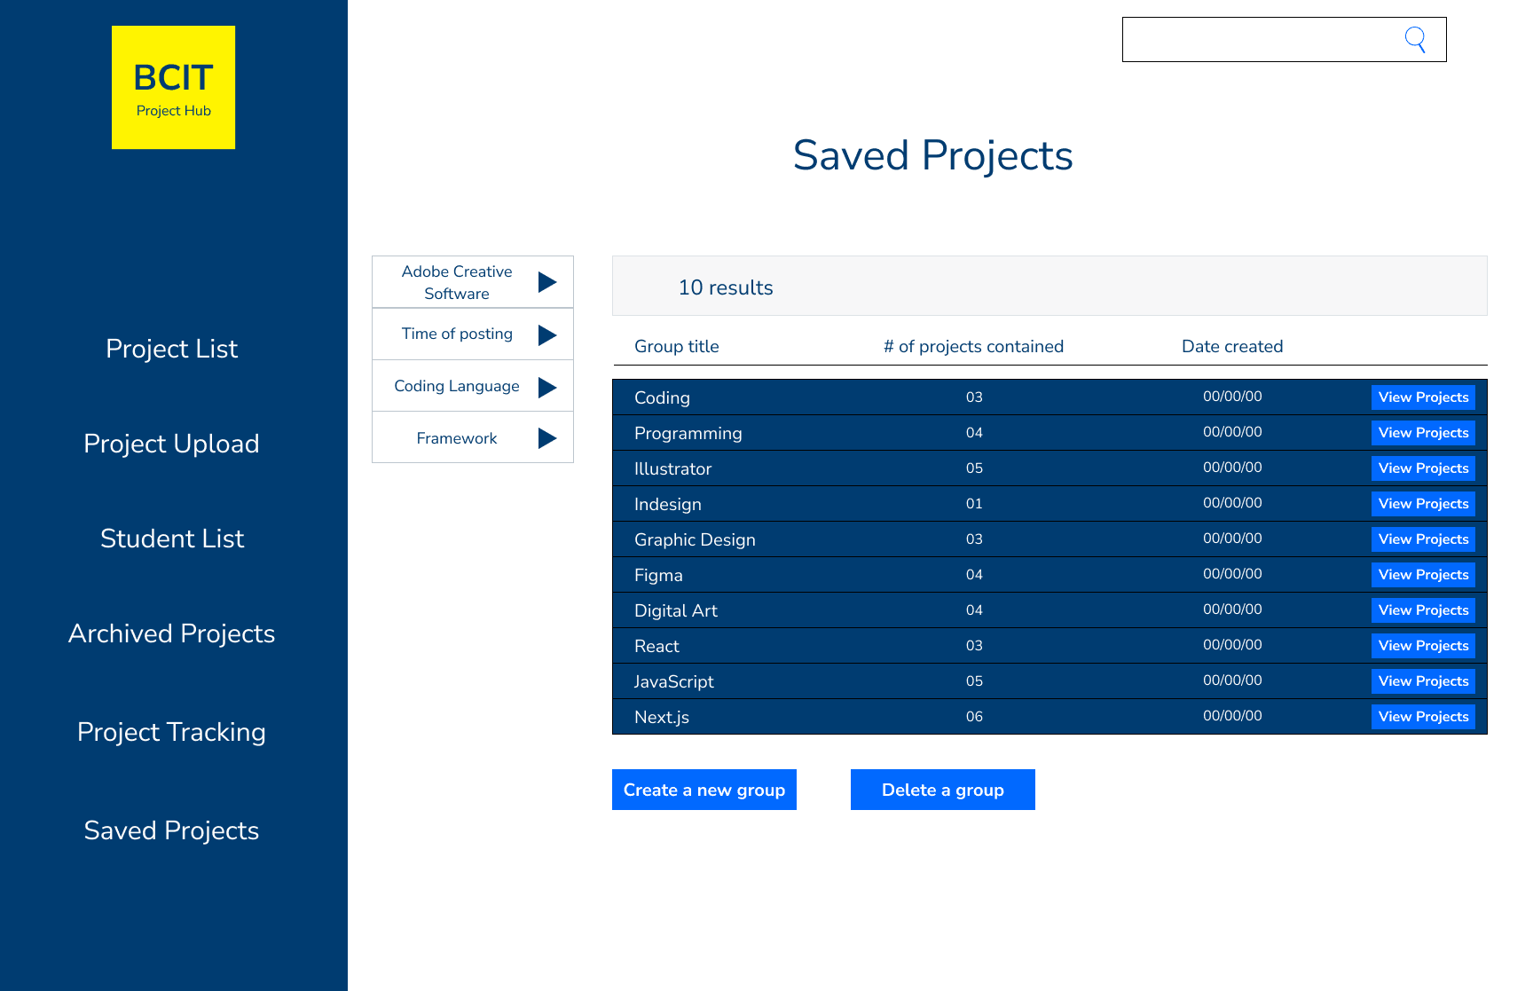Screen dimensions: 1533x991
Task: Expand the Time of posting filter
Action: coord(472,334)
